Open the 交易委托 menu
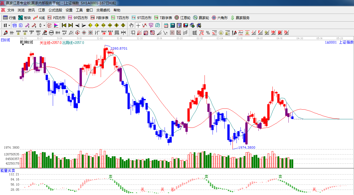The width and height of the screenshot is (354, 195). (103, 10)
